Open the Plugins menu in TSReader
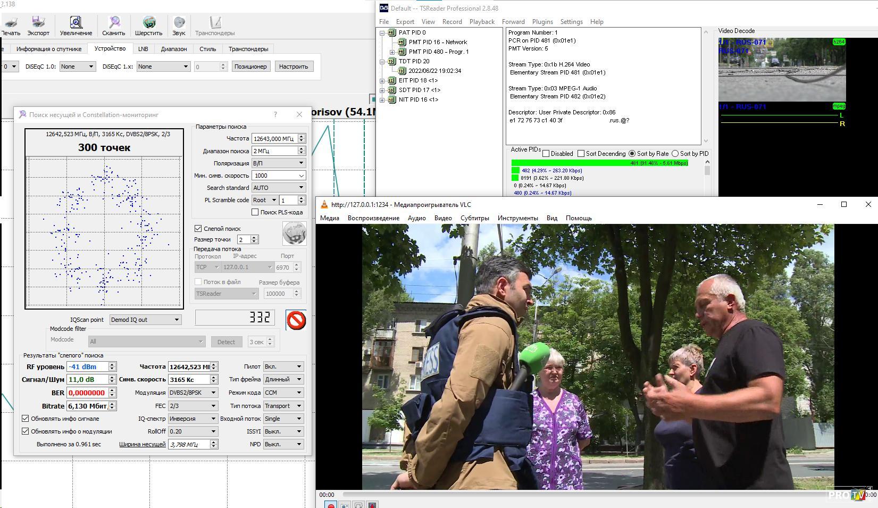This screenshot has height=508, width=878. 542,22
